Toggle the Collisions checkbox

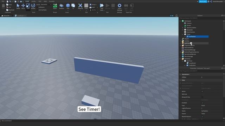[40, 7]
